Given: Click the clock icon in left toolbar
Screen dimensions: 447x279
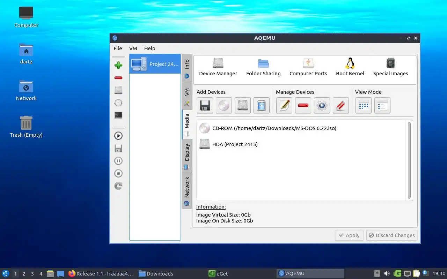Looking at the screenshot, I should (118, 103).
